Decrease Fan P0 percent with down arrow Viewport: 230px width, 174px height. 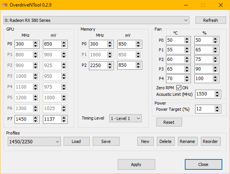(x=215, y=42)
